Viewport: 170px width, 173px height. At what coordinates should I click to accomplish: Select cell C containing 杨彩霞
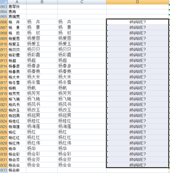[x=82, y=55]
